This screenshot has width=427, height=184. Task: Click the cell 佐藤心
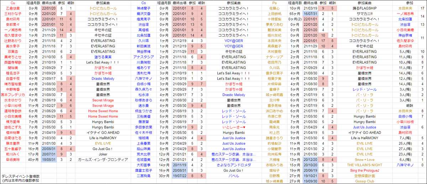(x=274, y=8)
